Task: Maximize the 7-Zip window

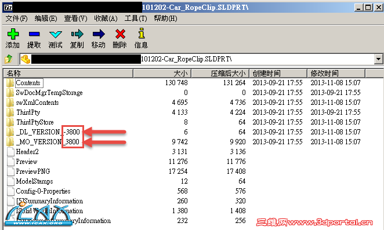Action: point(368,8)
